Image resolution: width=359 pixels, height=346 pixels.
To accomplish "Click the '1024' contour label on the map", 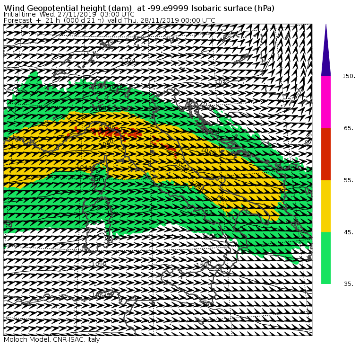I will 128,60.
